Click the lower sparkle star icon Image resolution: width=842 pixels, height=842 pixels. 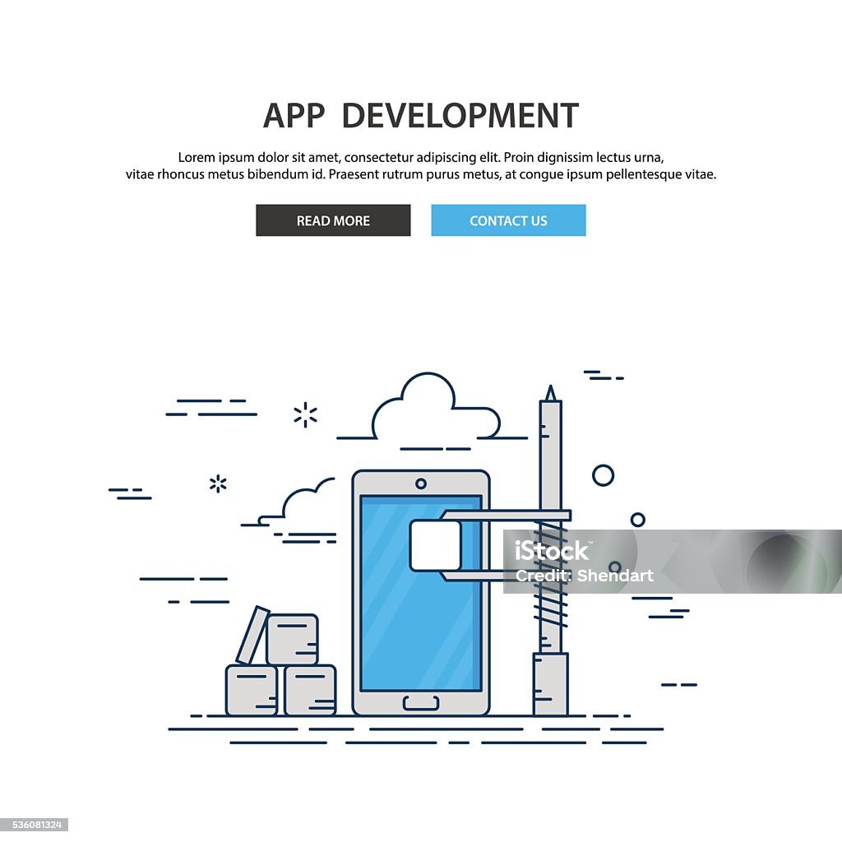click(x=218, y=483)
